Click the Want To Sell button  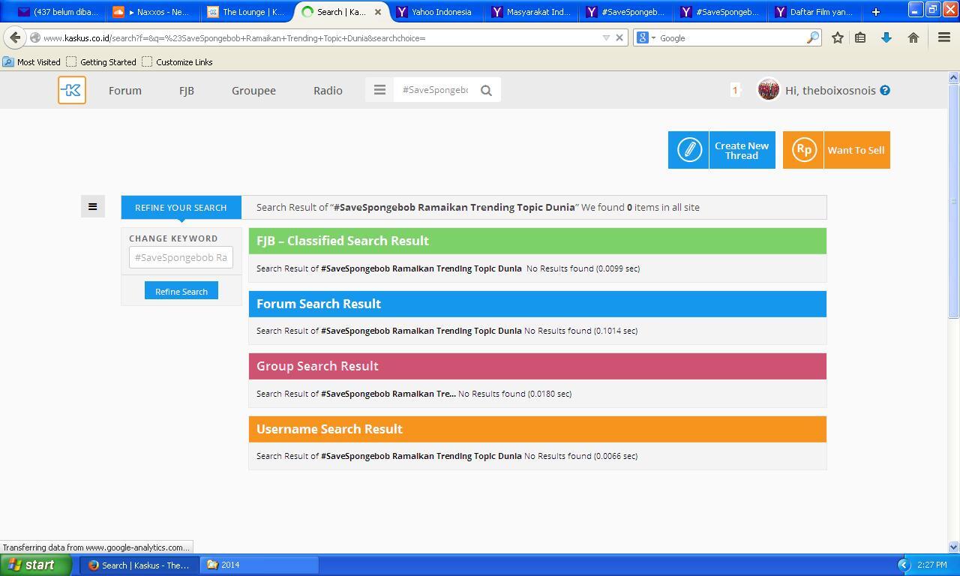[x=836, y=150]
